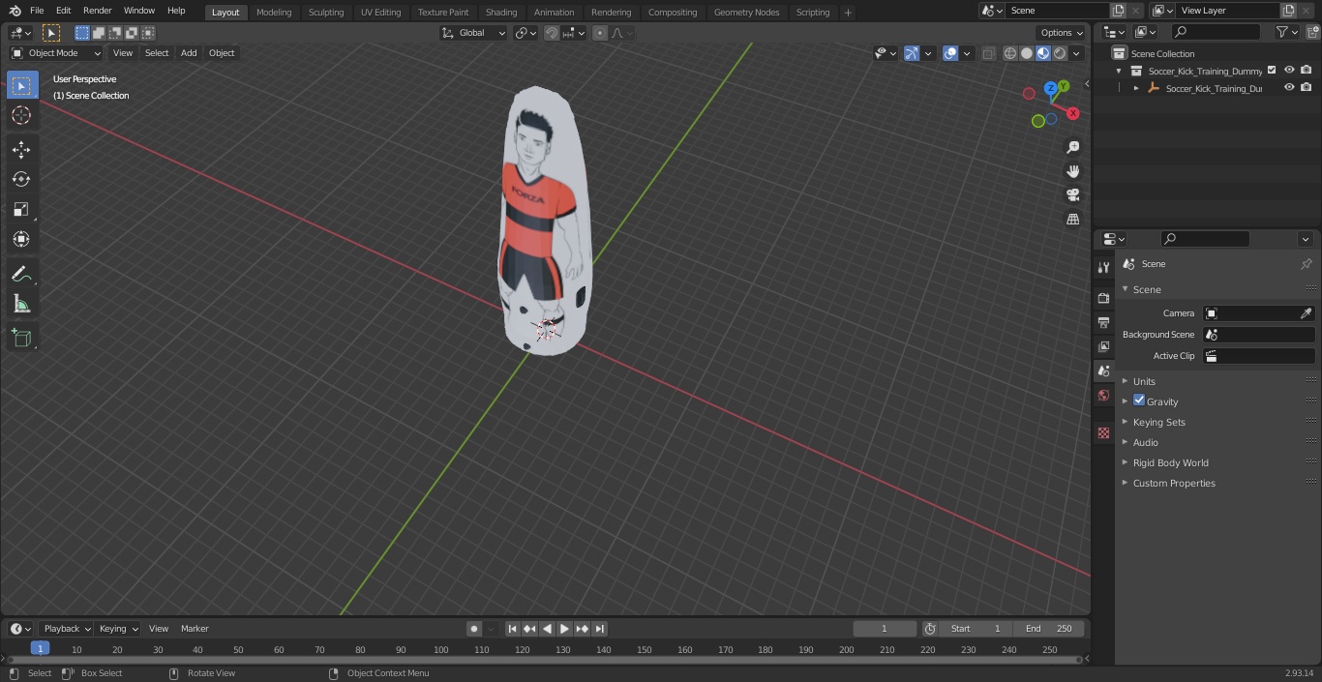1322x682 pixels.
Task: Click the zoom view magnifier icon
Action: 1072,147
